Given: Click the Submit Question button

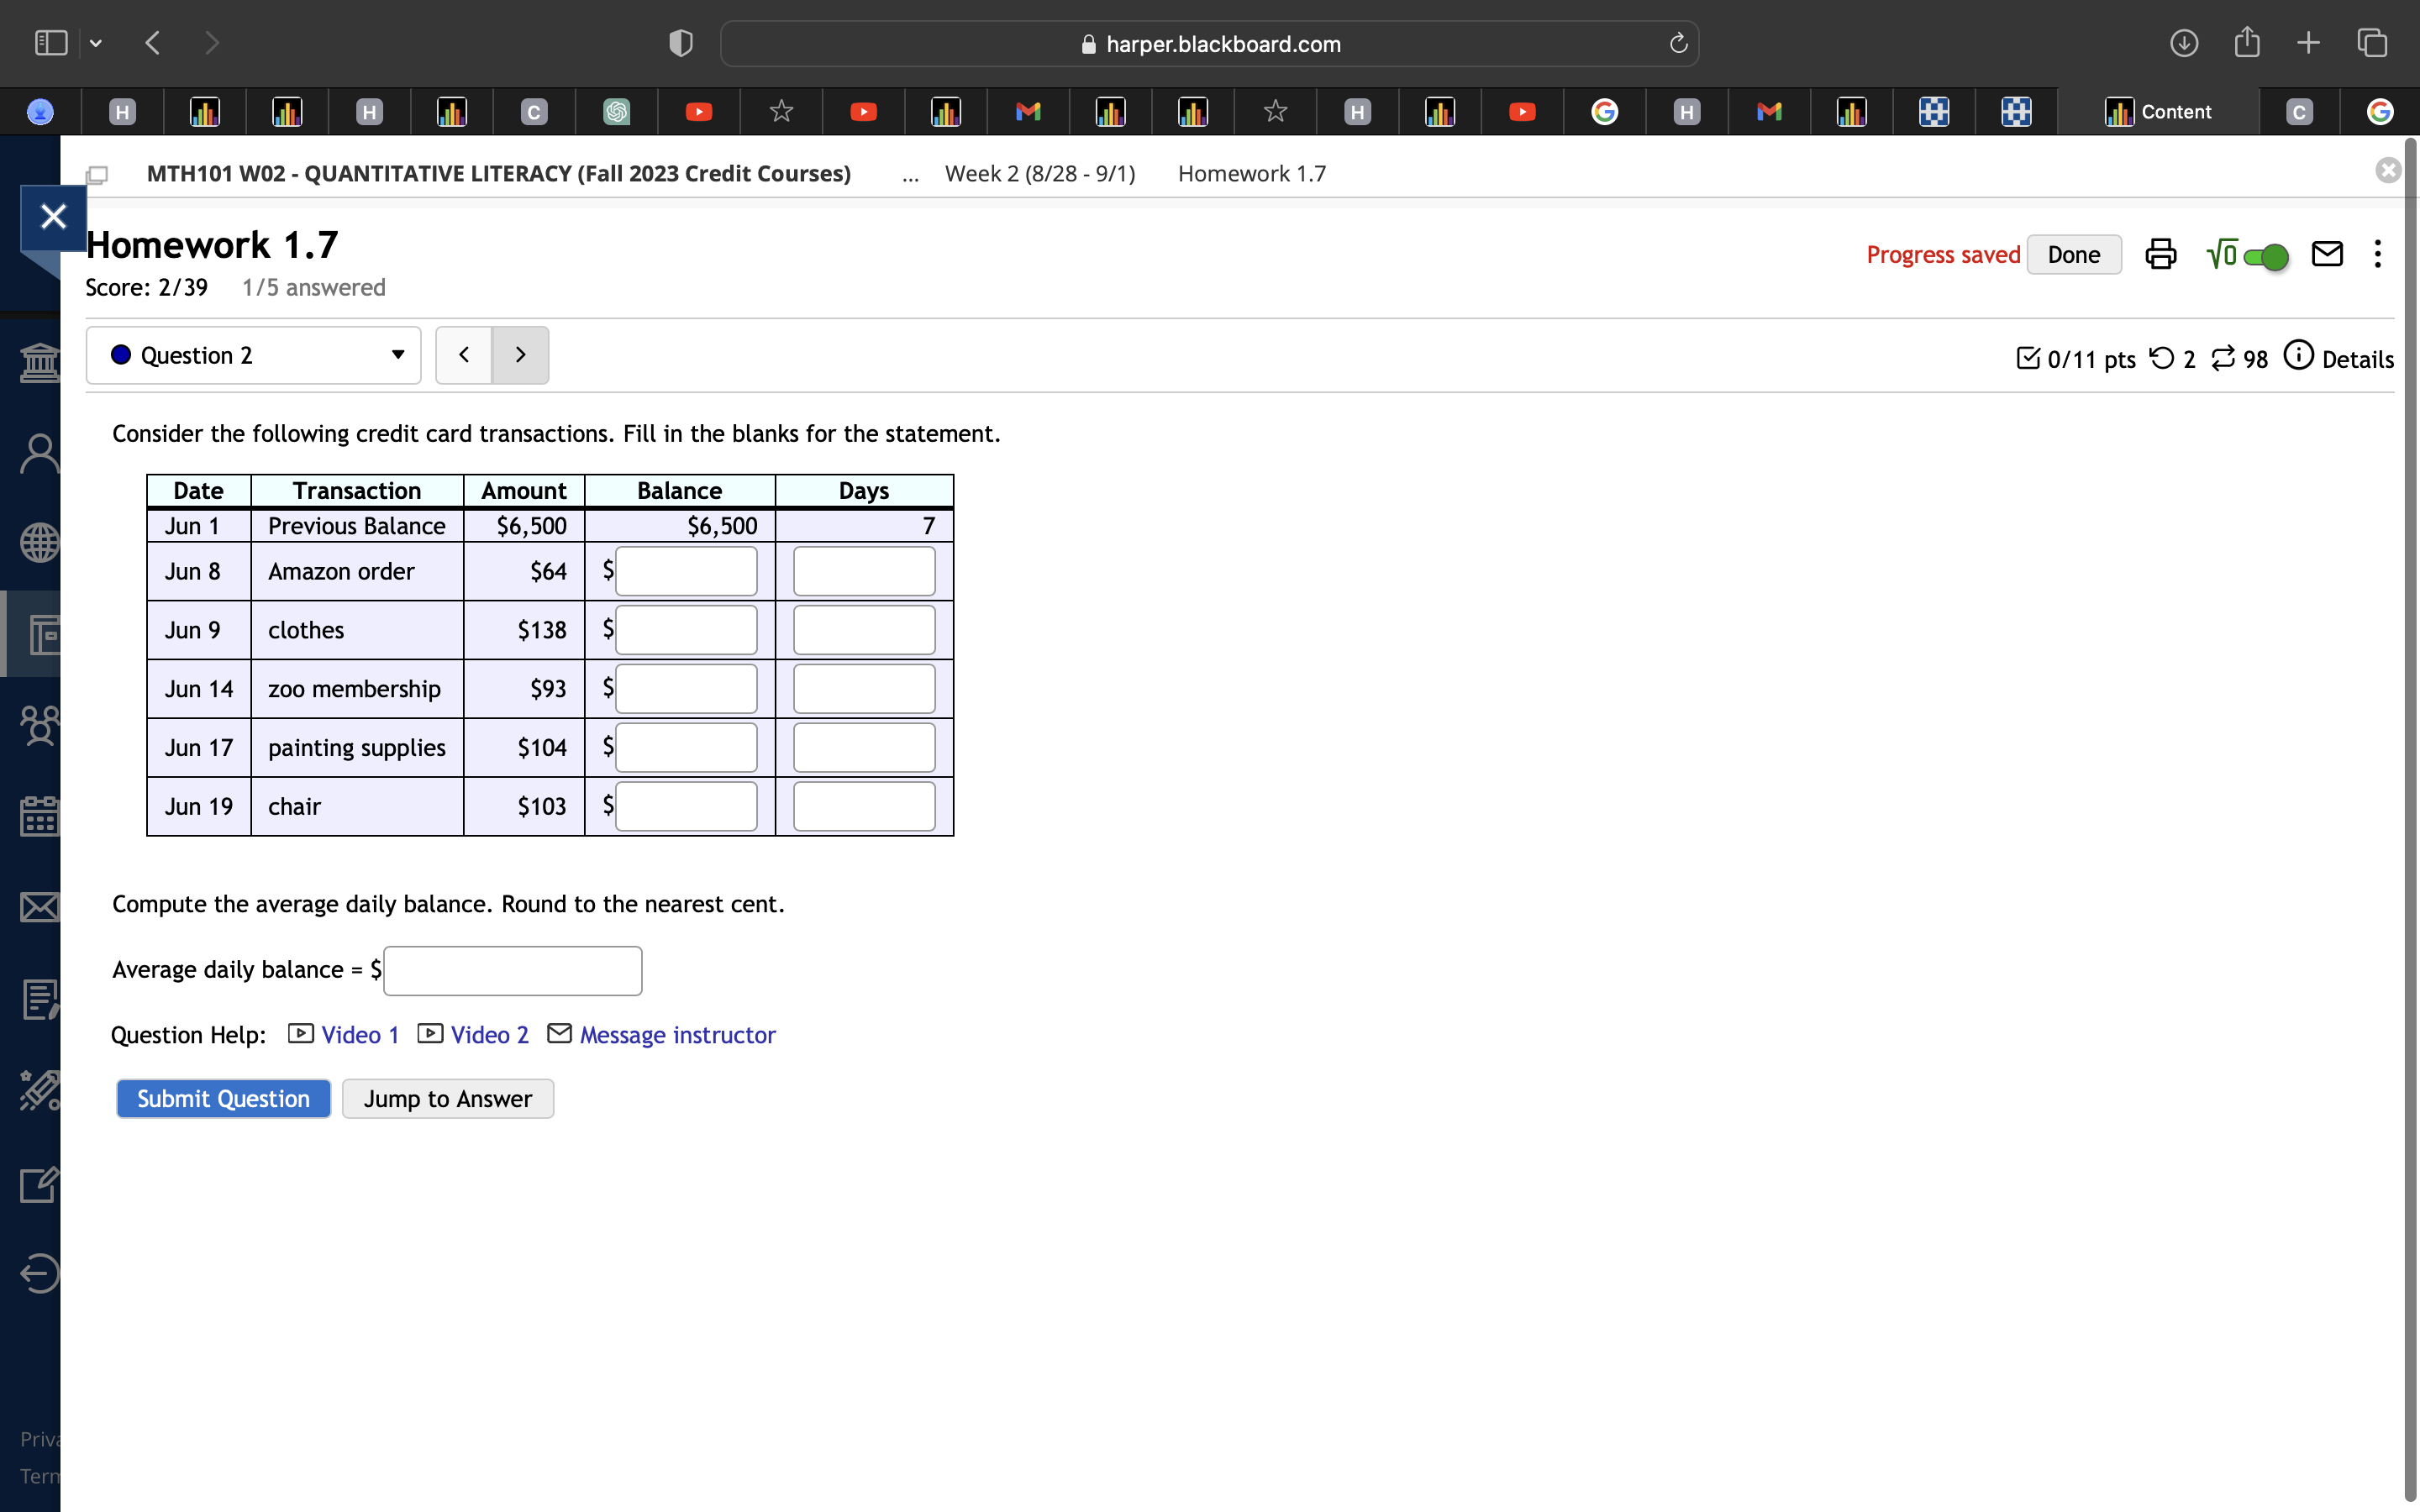Looking at the screenshot, I should tap(223, 1098).
